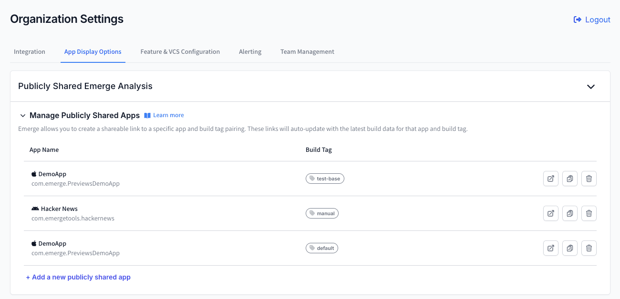620x299 pixels.
Task: Select the Alerting tab
Action: (x=250, y=51)
